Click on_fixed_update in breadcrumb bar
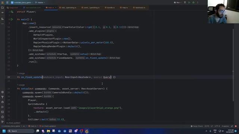The image size is (239, 134). click(x=47, y=126)
